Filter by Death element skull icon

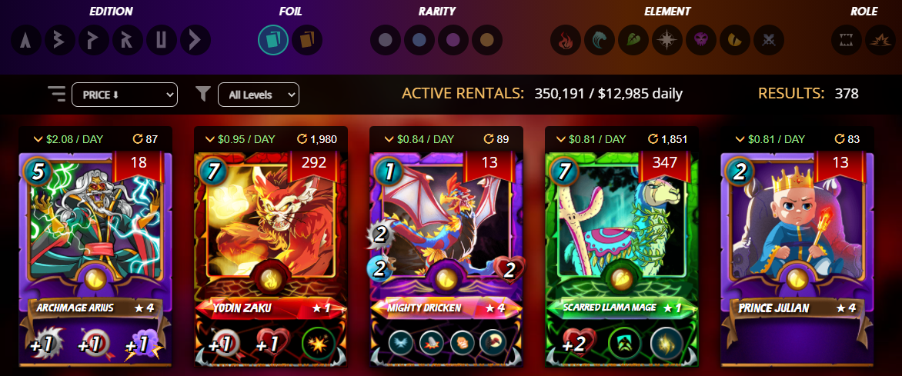701,40
